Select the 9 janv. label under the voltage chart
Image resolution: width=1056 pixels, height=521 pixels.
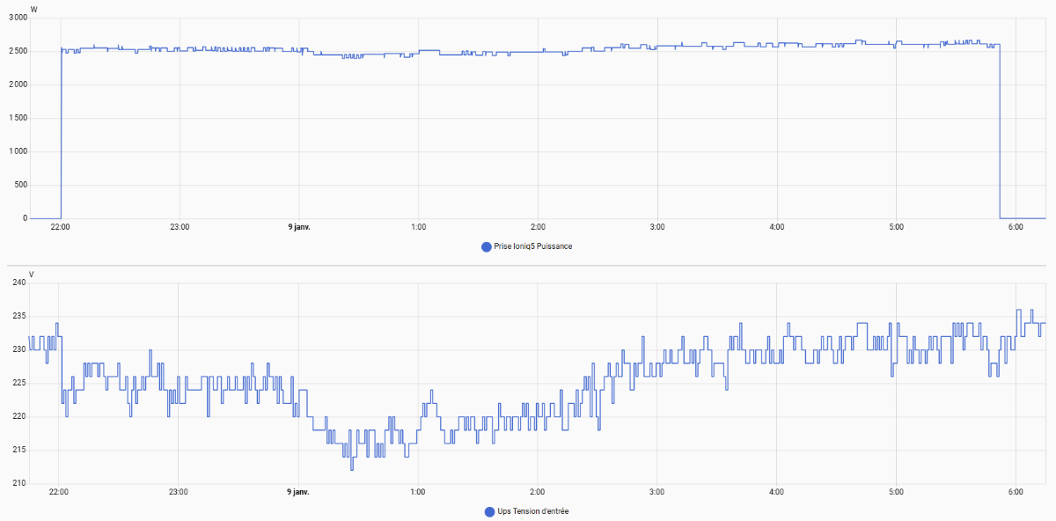299,492
